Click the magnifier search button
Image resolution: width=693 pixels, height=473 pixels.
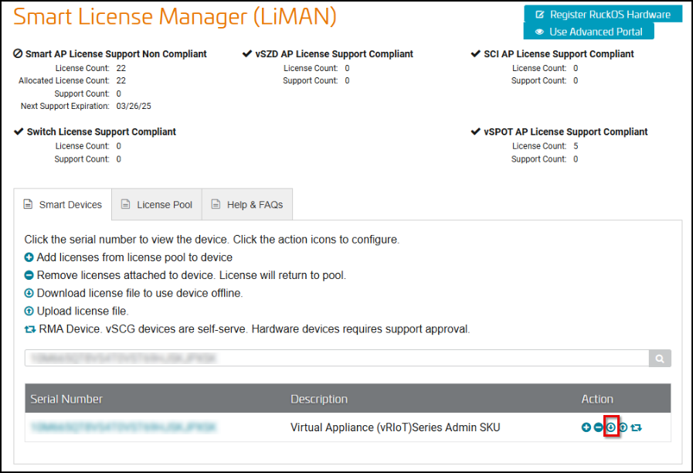tap(660, 358)
